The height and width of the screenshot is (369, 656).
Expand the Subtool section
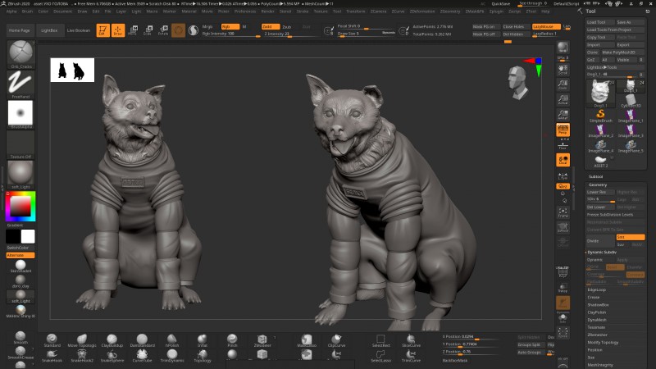pos(595,176)
